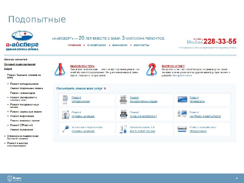The height and width of the screenshot is (183, 244).
Task: Collapse dash marker beside 'Ремонт и монтаж кондиционеров'
Action: click(5, 143)
